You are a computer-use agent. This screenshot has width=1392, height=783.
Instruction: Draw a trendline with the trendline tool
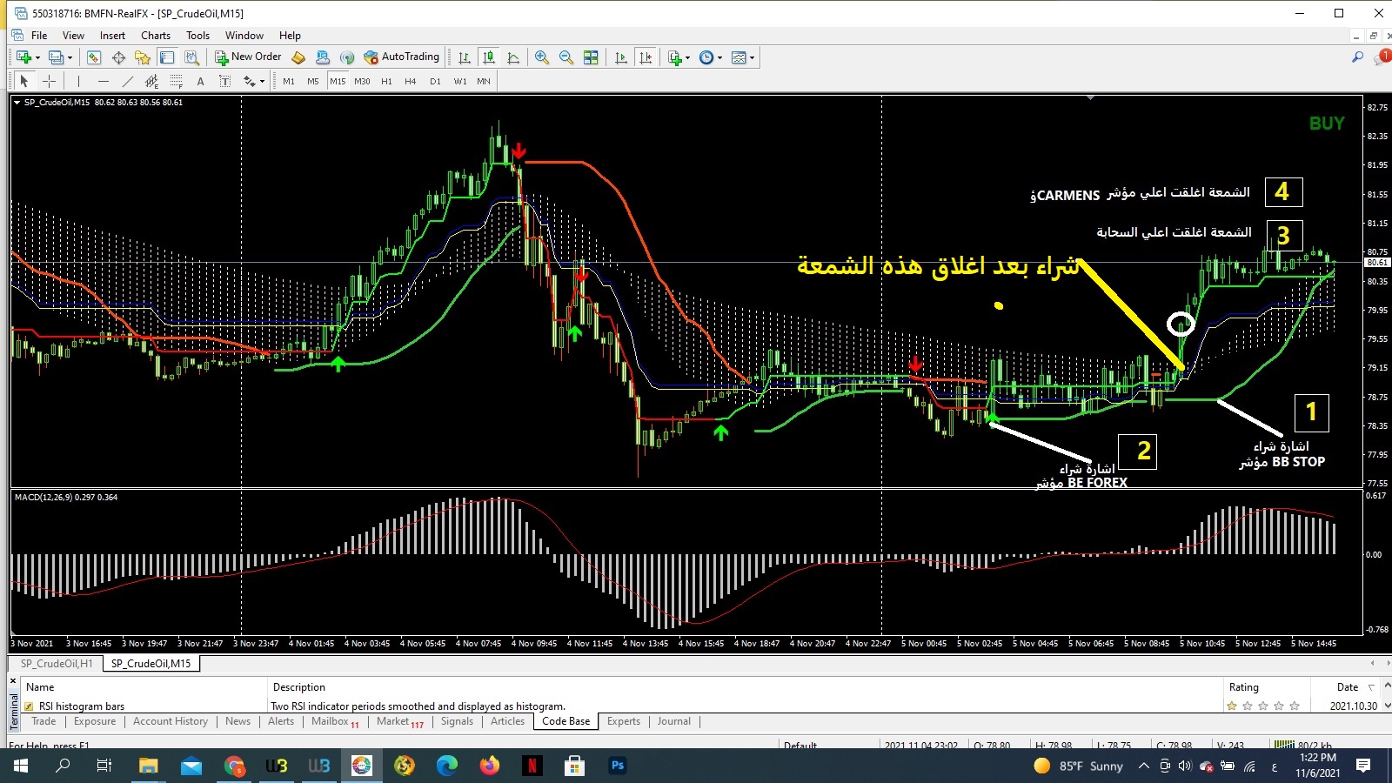[128, 81]
